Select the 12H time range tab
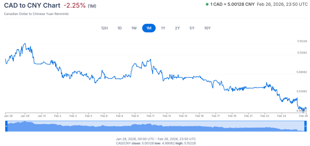The height and width of the screenshot is (146, 310). tap(104, 28)
